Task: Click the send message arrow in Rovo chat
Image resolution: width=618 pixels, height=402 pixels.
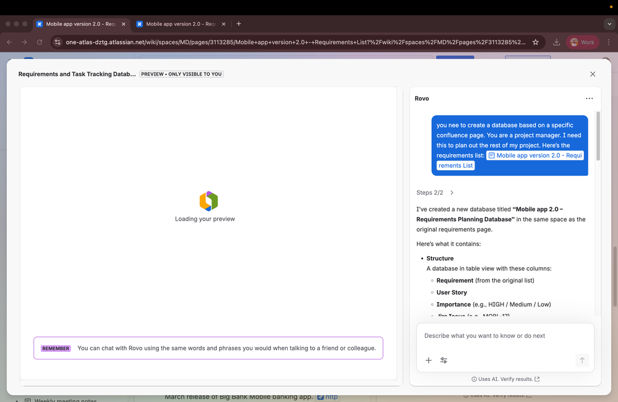Action: tap(582, 360)
